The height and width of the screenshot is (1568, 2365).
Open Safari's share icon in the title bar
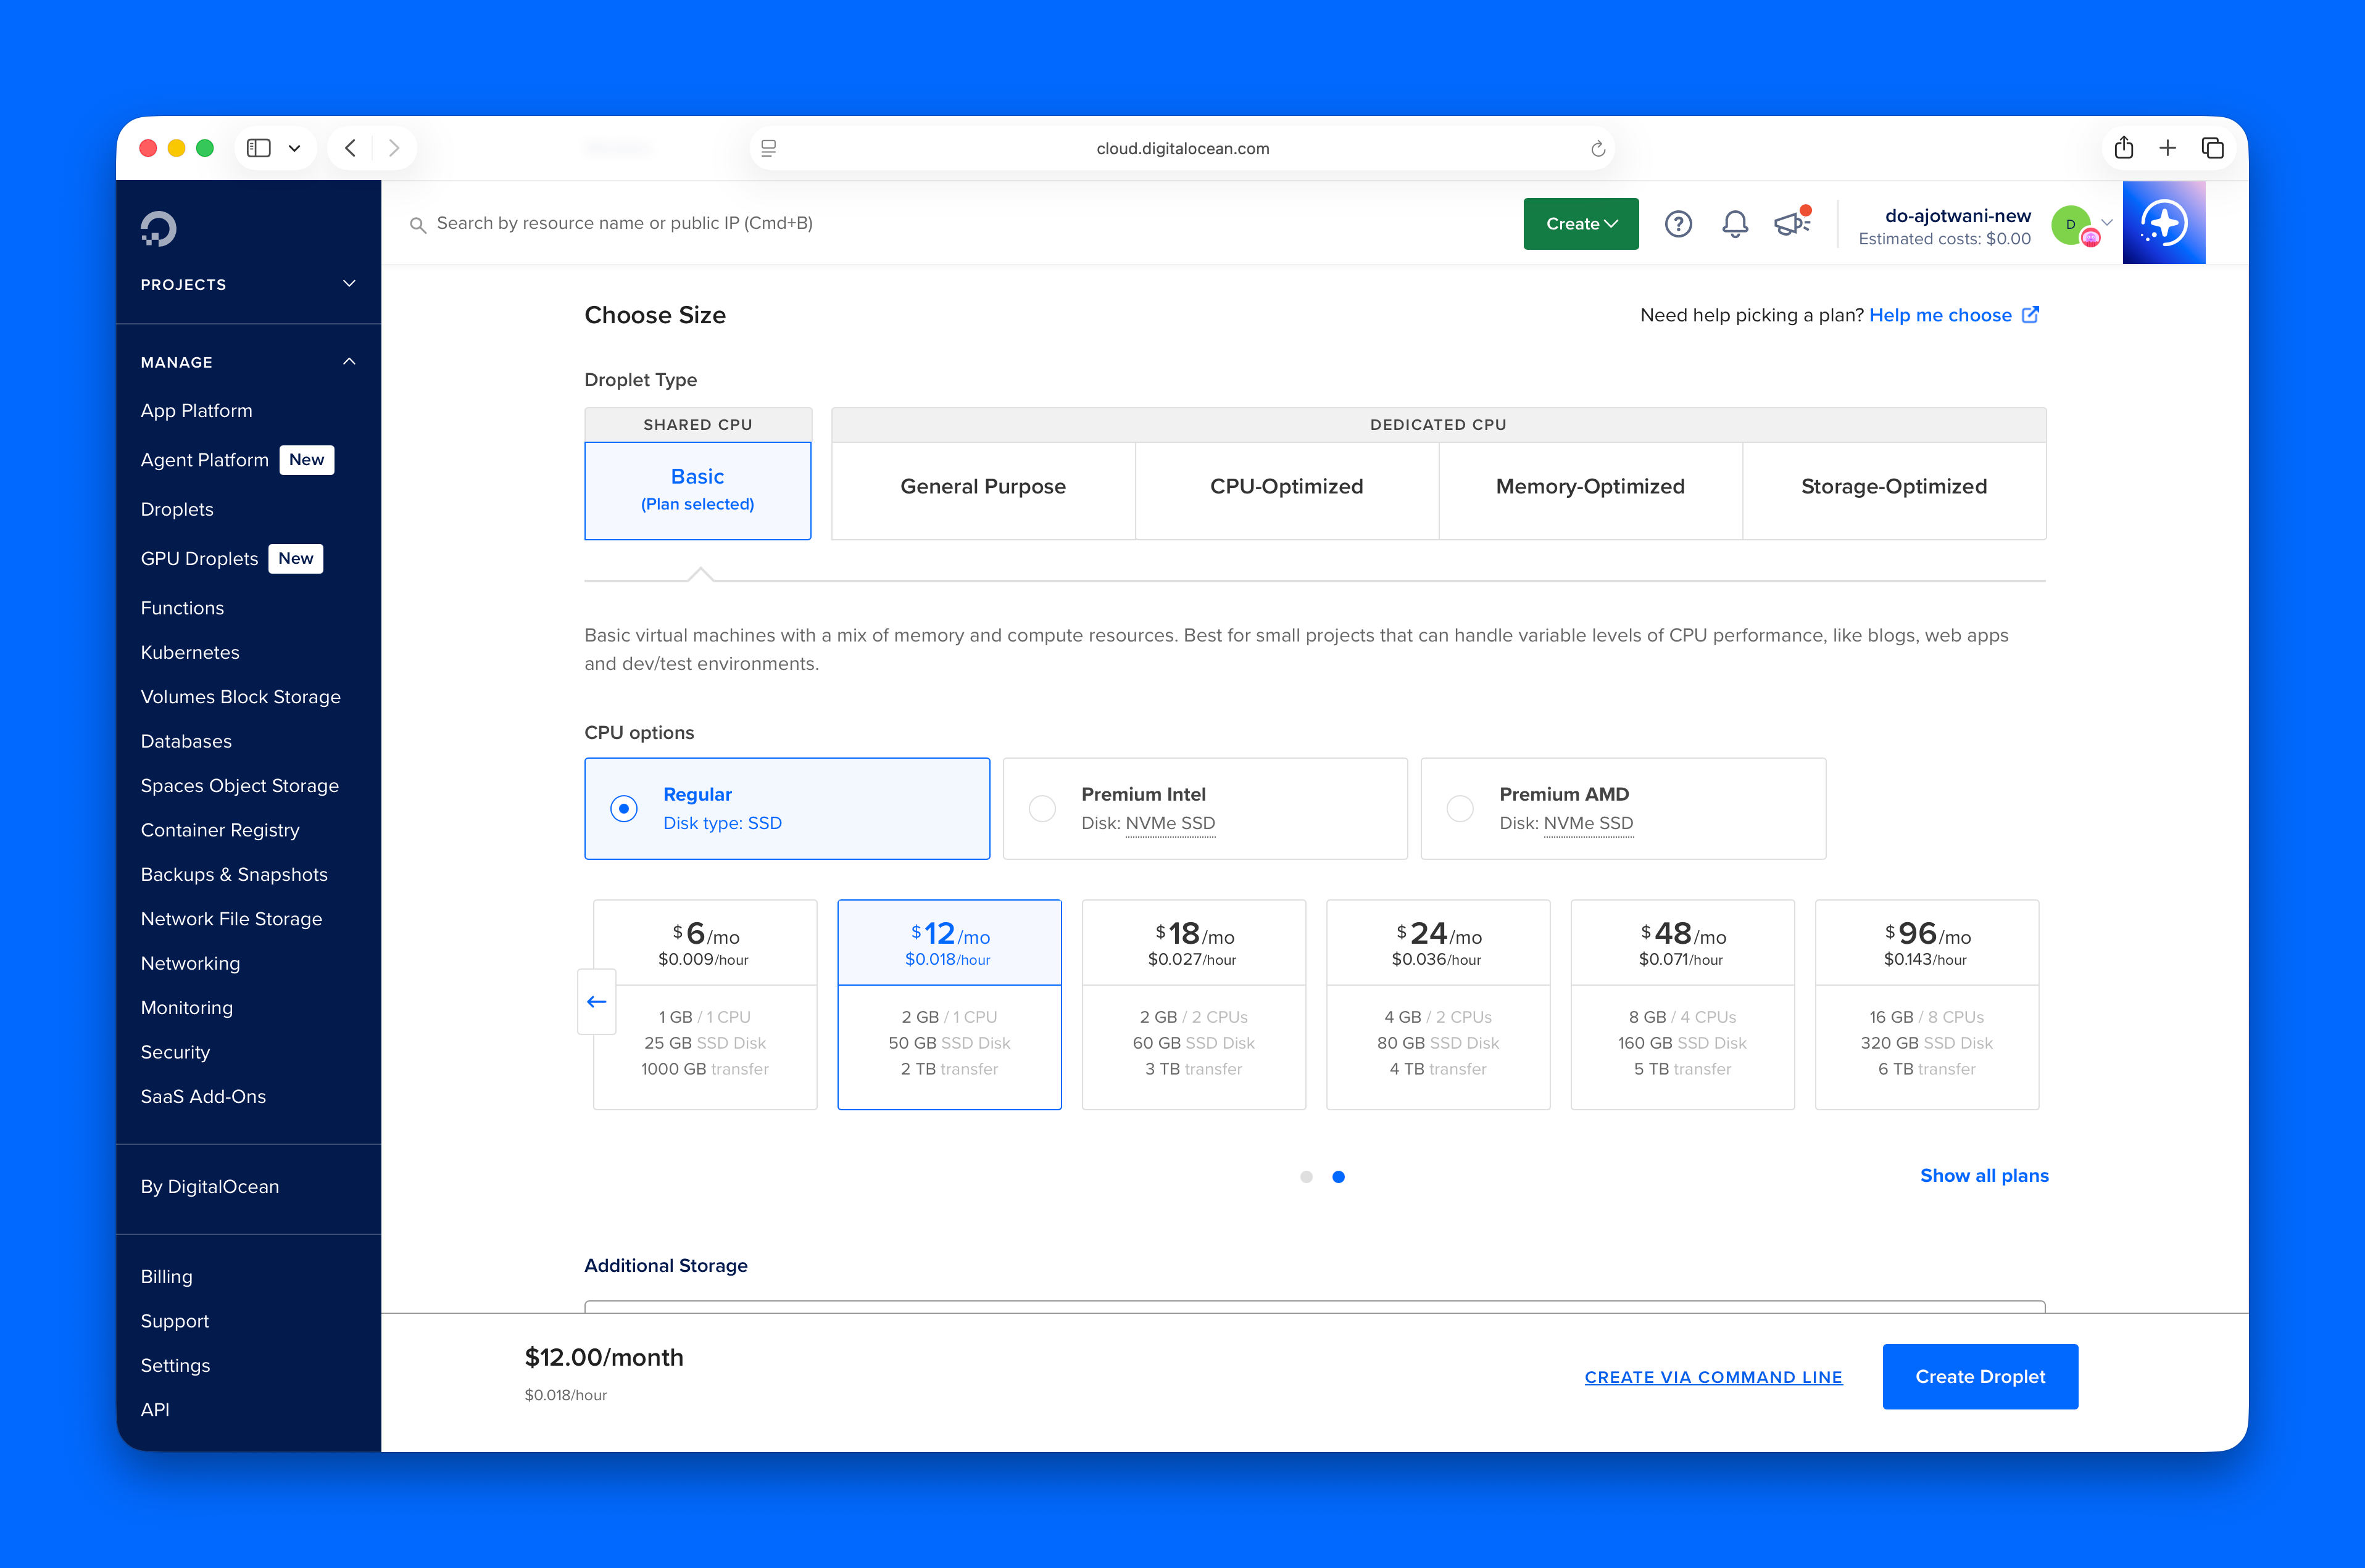(2123, 147)
